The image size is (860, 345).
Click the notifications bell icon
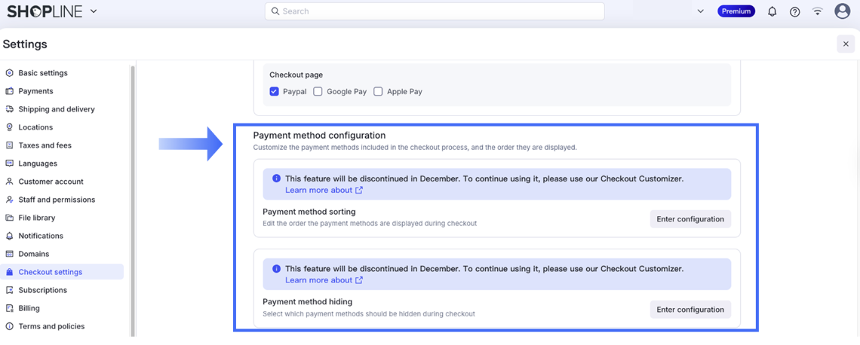click(772, 11)
